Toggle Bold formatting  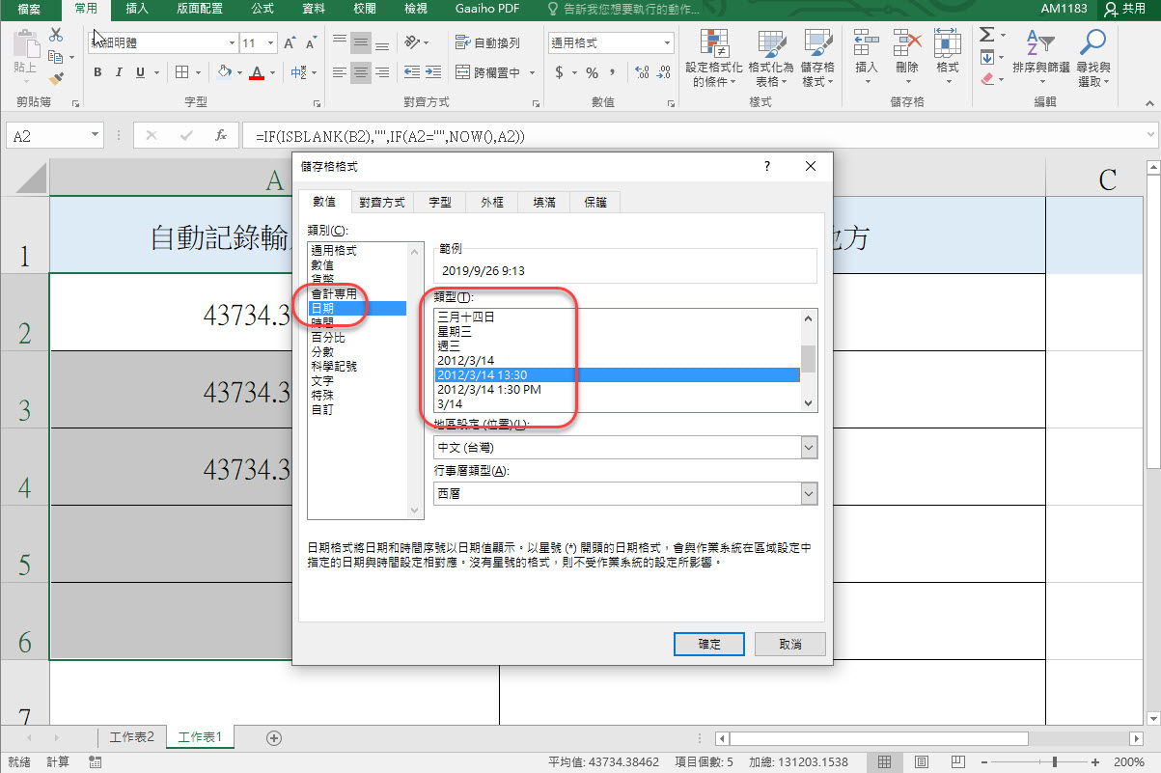tap(97, 72)
